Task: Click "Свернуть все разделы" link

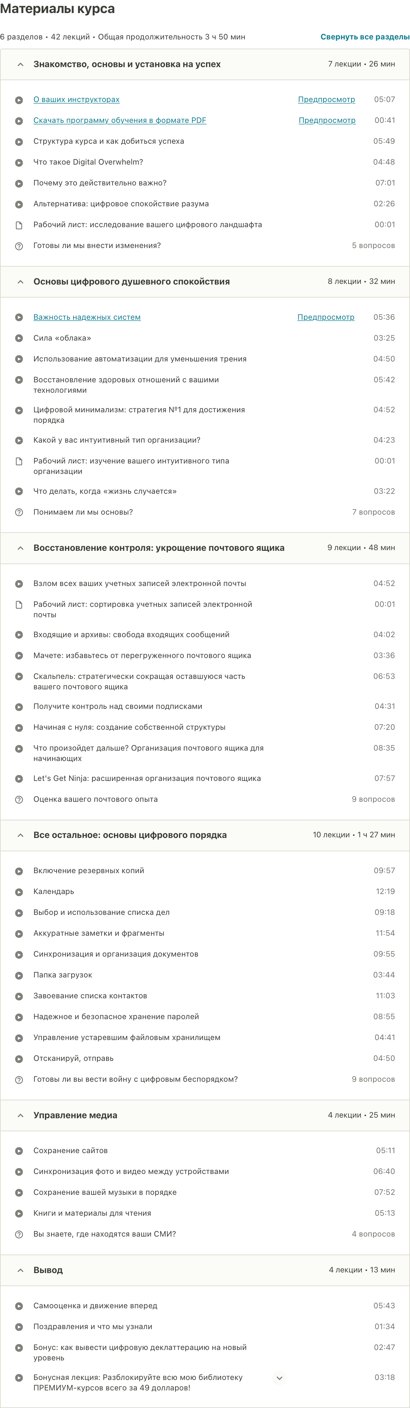Action: pyautogui.click(x=364, y=37)
